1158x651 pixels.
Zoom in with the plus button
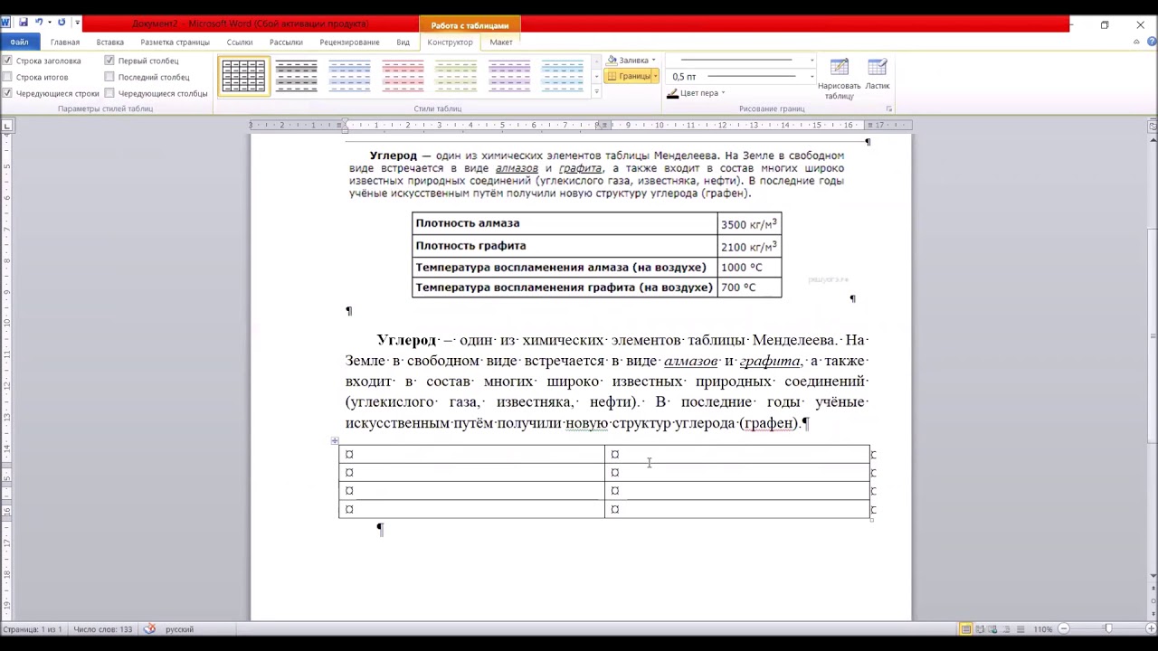1150,629
